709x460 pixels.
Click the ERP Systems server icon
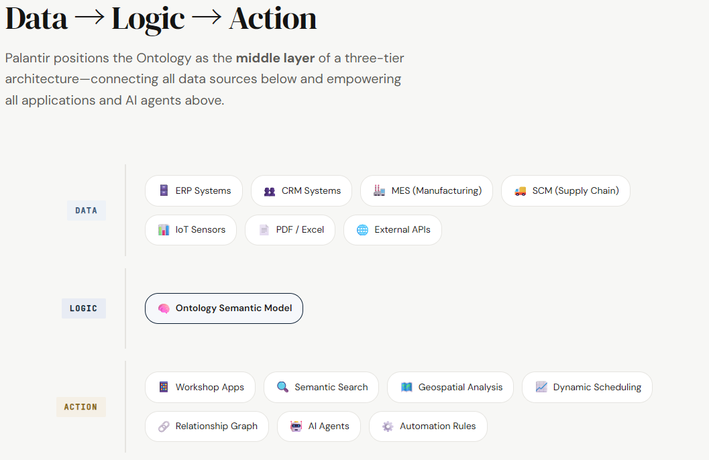(164, 190)
